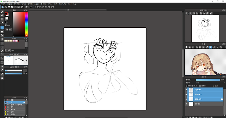
Task: Click Reference panel remove image X icon
Action: pyautogui.click(x=193, y=47)
